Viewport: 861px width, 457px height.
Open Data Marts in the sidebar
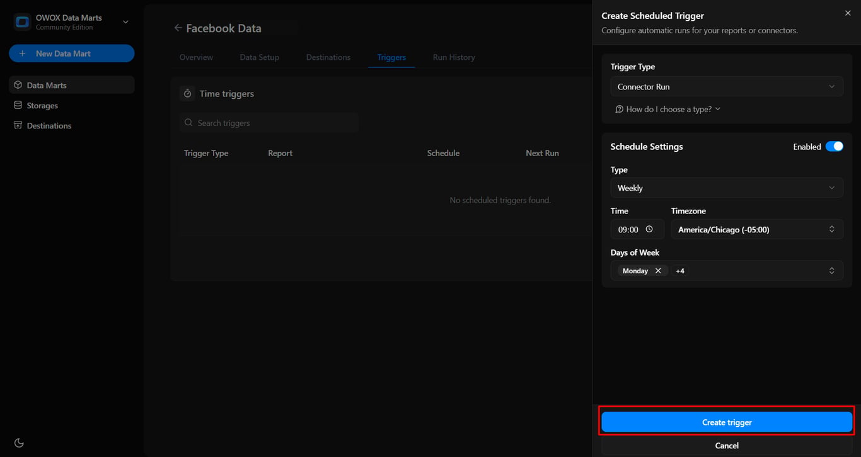(x=72, y=85)
